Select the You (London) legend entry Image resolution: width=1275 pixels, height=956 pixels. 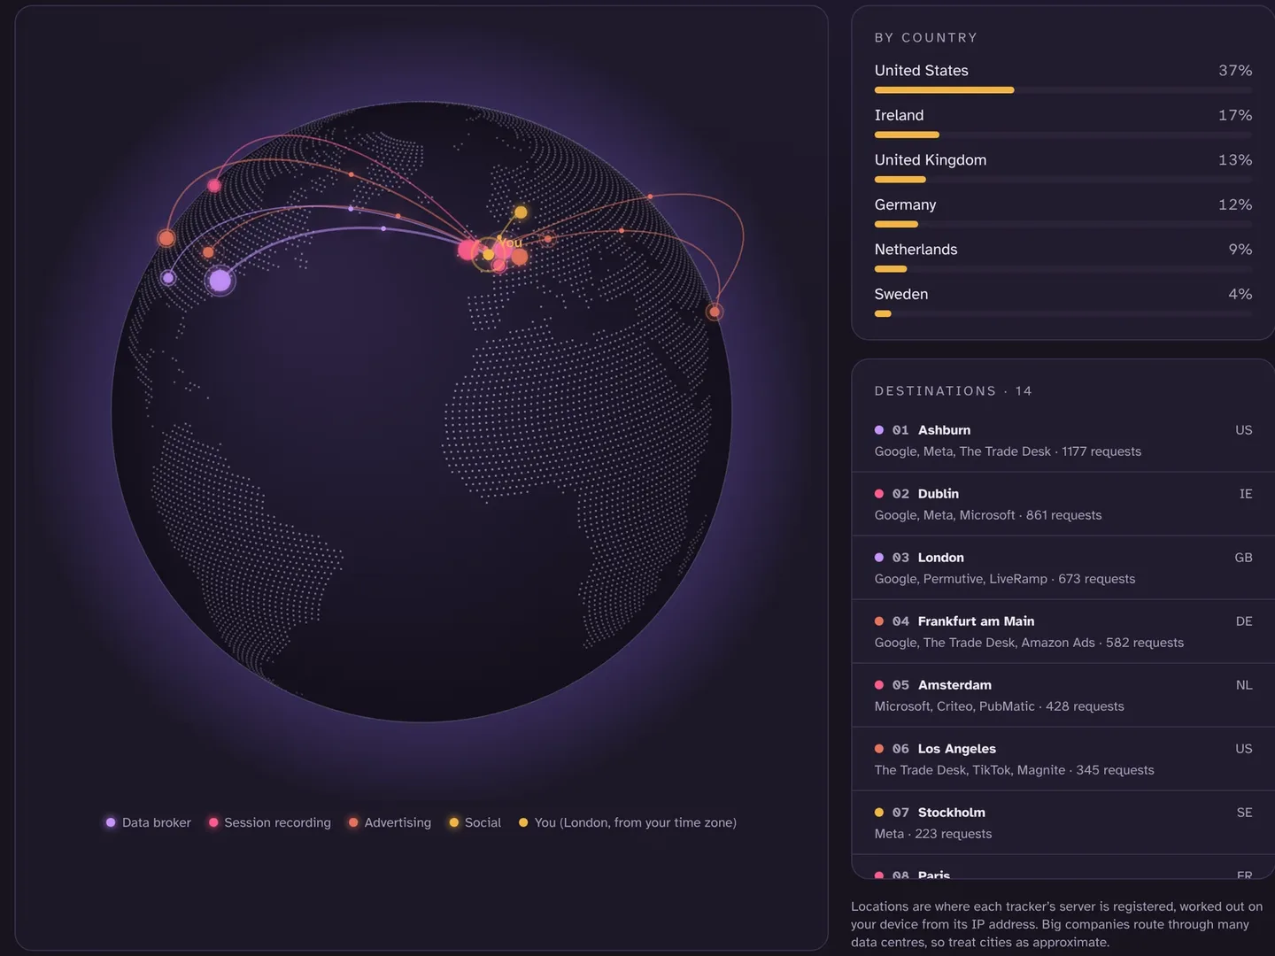pyautogui.click(x=627, y=822)
